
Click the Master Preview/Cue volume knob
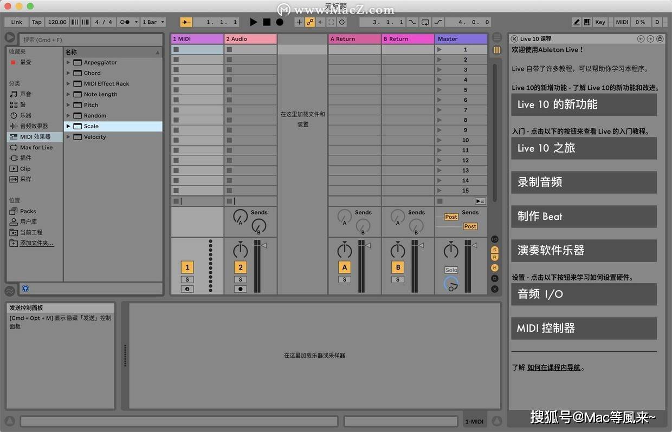click(451, 284)
